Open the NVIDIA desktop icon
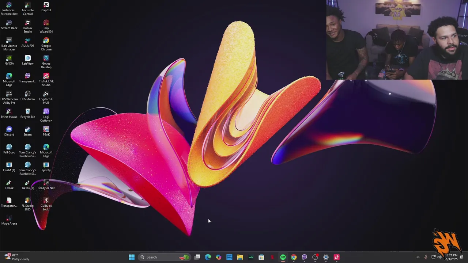Screen dimensions: 468x263 (x=9, y=60)
